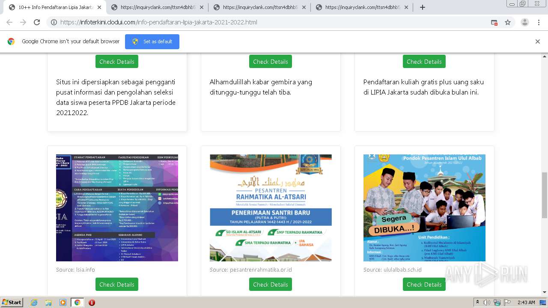Image resolution: width=548 pixels, height=308 pixels.
Task: Click the 'Pendaftaran kuliah gratis plus uang saku' paragraph
Action: [424, 87]
